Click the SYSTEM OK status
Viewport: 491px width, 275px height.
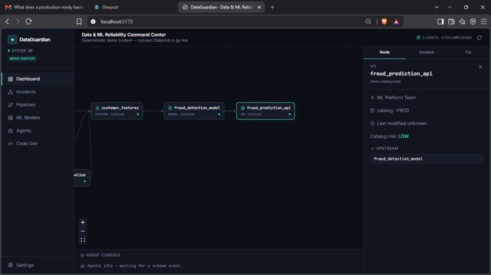pos(22,50)
